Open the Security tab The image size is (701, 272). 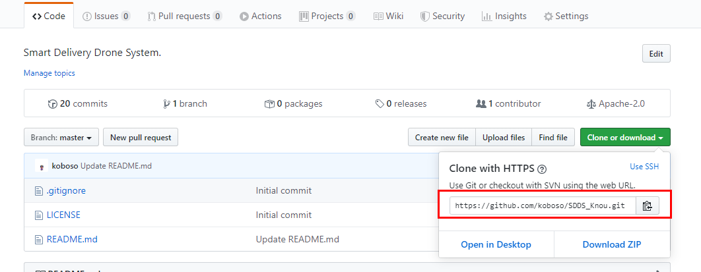coord(443,16)
